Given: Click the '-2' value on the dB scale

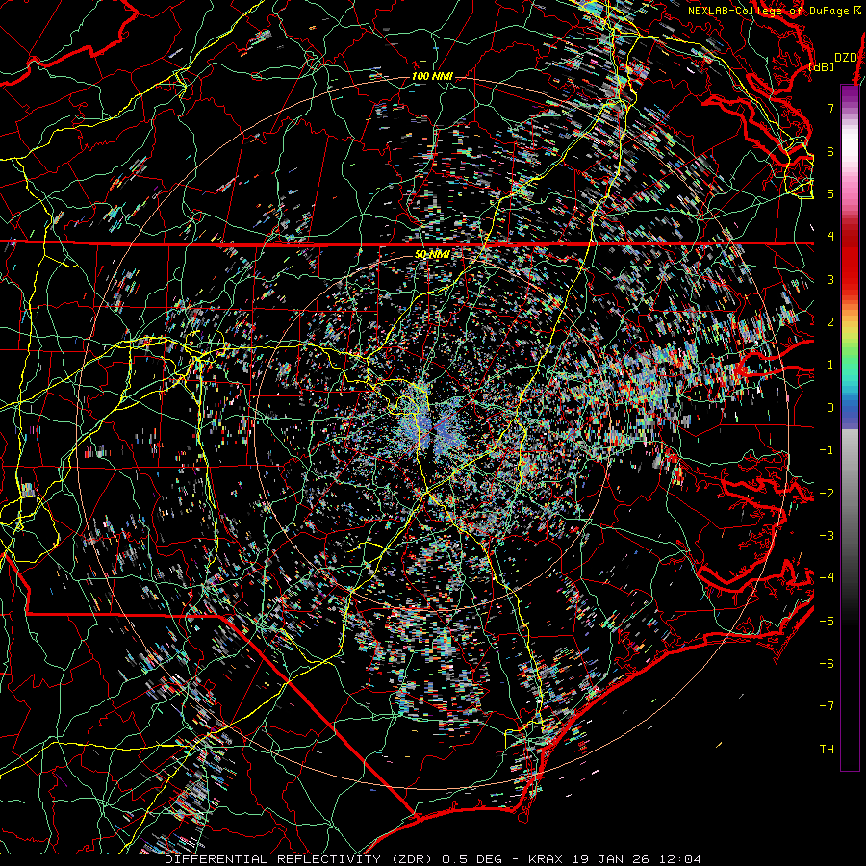Looking at the screenshot, I should pyautogui.click(x=827, y=494).
